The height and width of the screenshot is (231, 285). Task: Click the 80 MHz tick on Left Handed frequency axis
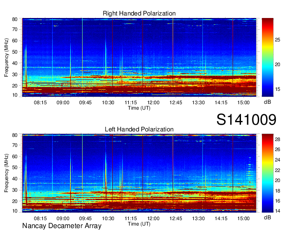[15, 135]
